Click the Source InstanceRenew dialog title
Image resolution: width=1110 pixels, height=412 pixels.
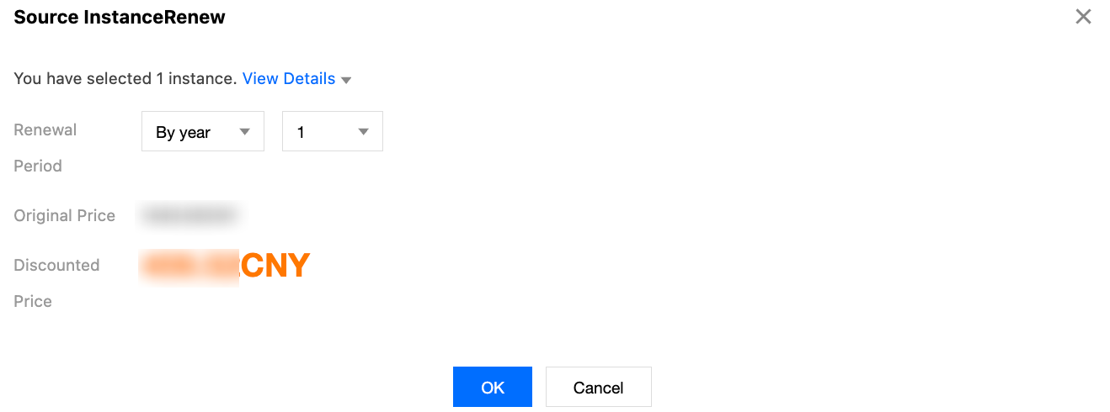coord(120,17)
